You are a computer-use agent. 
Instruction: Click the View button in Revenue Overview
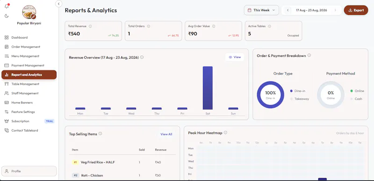pyautogui.click(x=235, y=57)
